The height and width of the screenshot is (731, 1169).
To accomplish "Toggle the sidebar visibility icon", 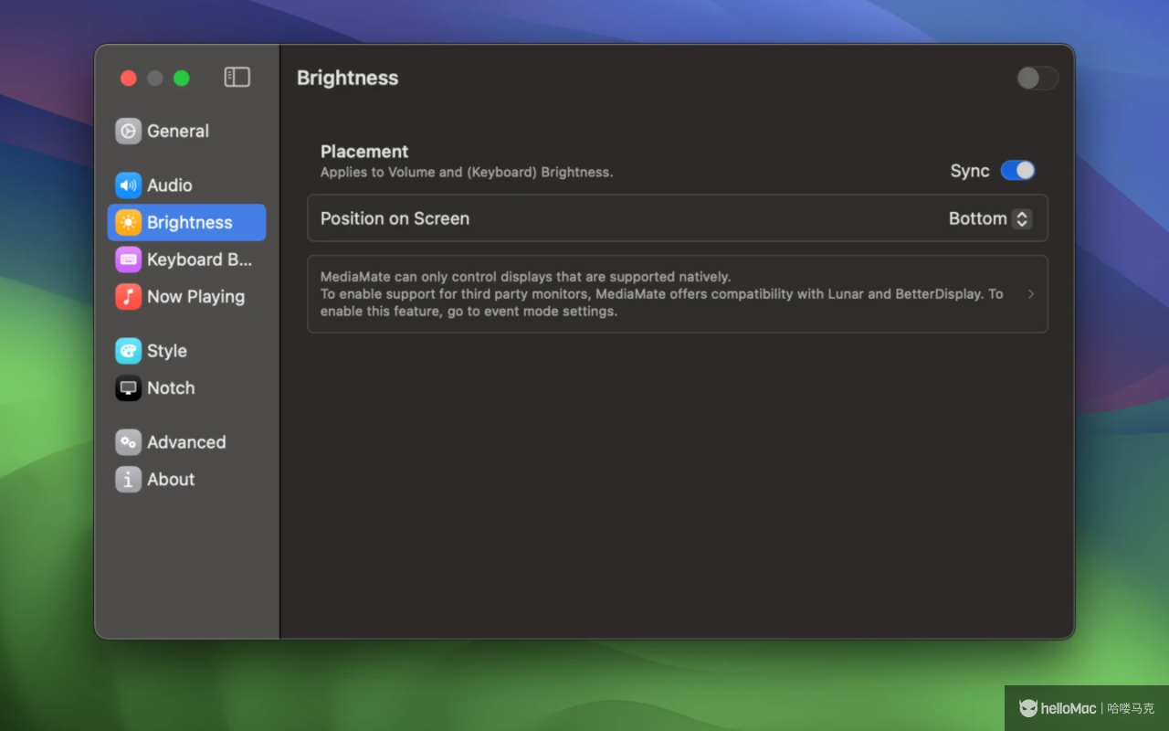I will pos(237,78).
